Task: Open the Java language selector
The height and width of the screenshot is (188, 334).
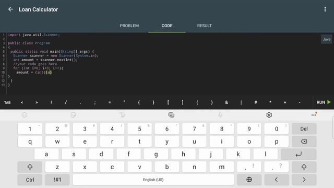Action: click(x=326, y=39)
